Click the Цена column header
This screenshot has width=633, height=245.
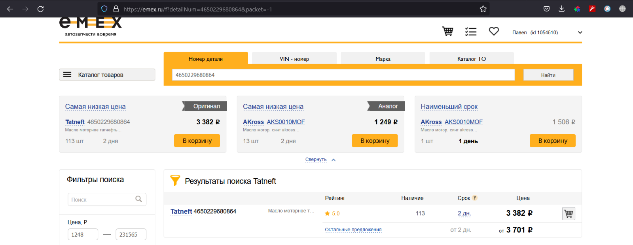523,198
